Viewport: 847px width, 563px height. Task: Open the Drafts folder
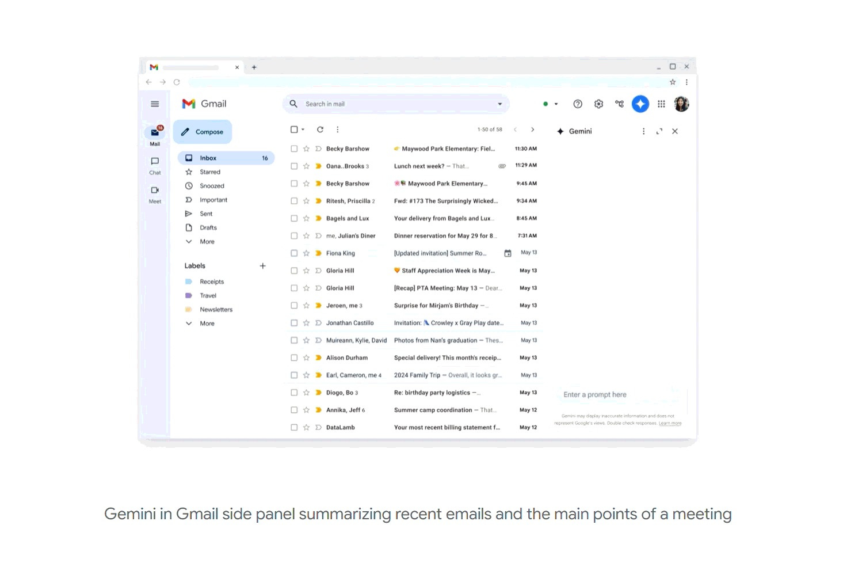coord(208,227)
